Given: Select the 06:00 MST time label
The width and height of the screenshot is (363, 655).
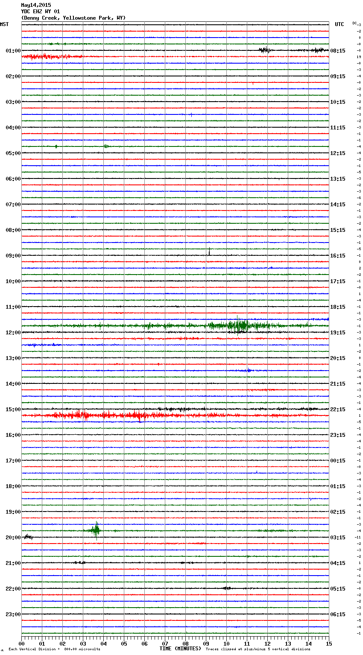Looking at the screenshot, I should click(x=13, y=179).
